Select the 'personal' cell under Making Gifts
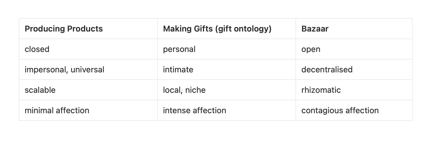This screenshot has width=434, height=143. (x=179, y=49)
